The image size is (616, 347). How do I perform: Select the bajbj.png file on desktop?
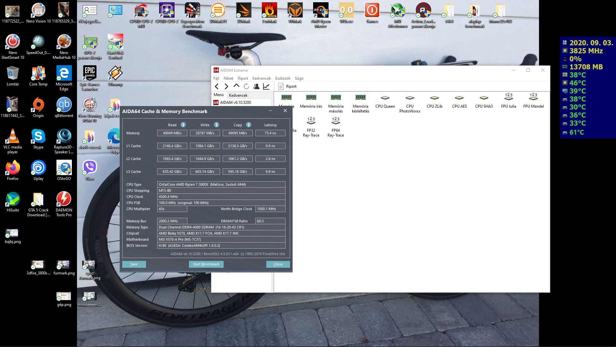pyautogui.click(x=13, y=236)
